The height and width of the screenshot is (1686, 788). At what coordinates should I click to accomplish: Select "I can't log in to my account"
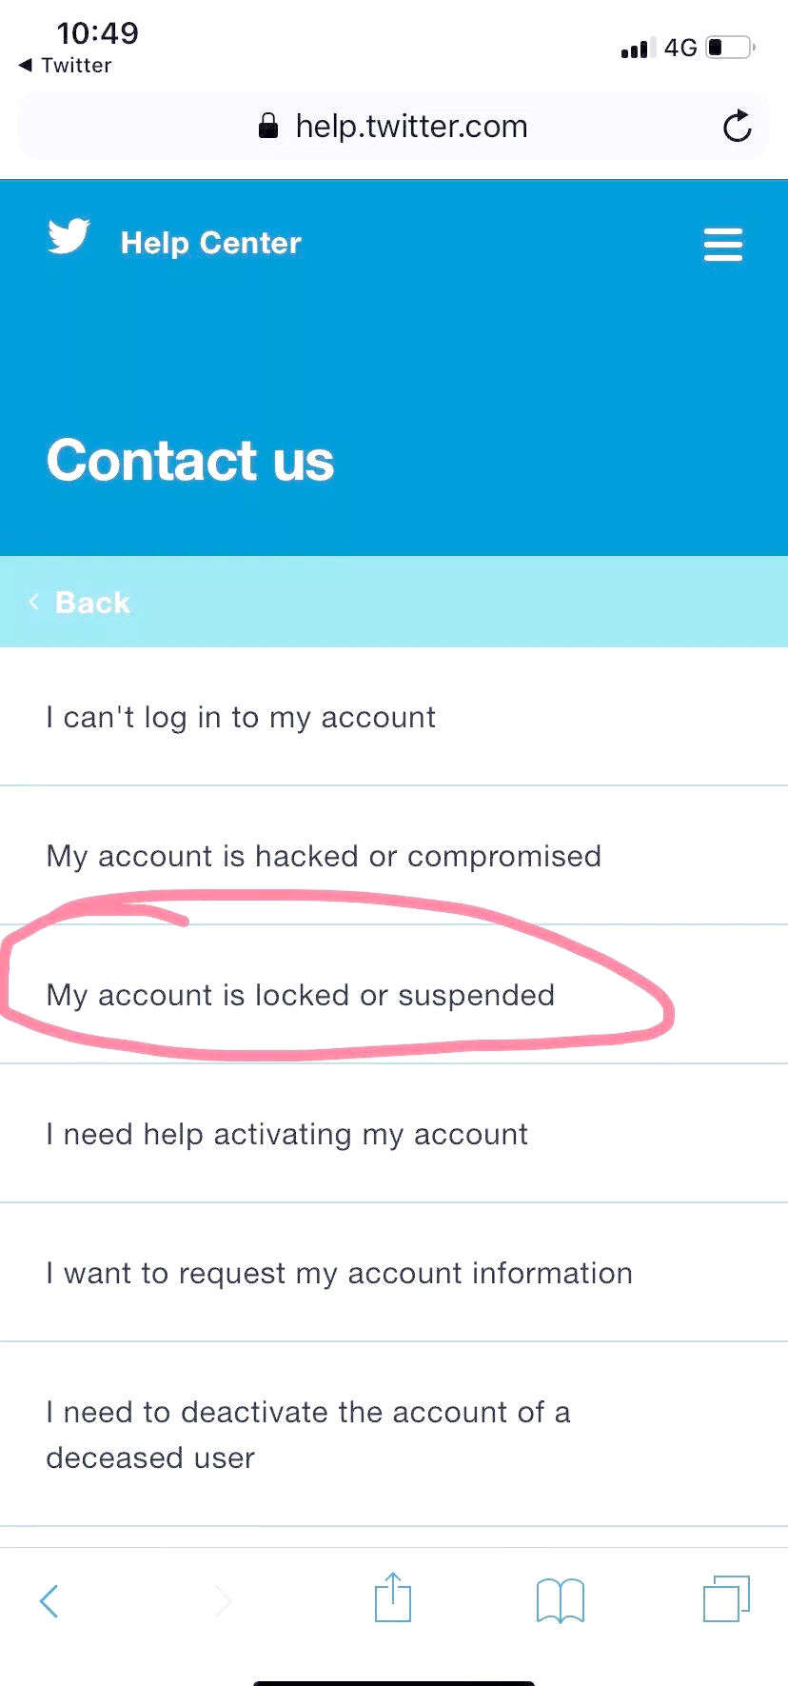pyautogui.click(x=394, y=717)
